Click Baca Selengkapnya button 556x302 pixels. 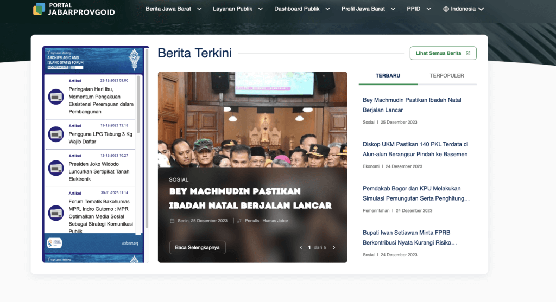(198, 247)
